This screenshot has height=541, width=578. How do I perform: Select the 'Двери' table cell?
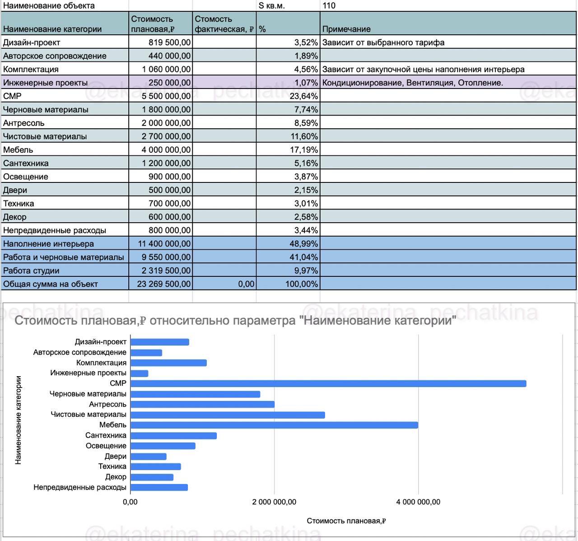pyautogui.click(x=65, y=190)
